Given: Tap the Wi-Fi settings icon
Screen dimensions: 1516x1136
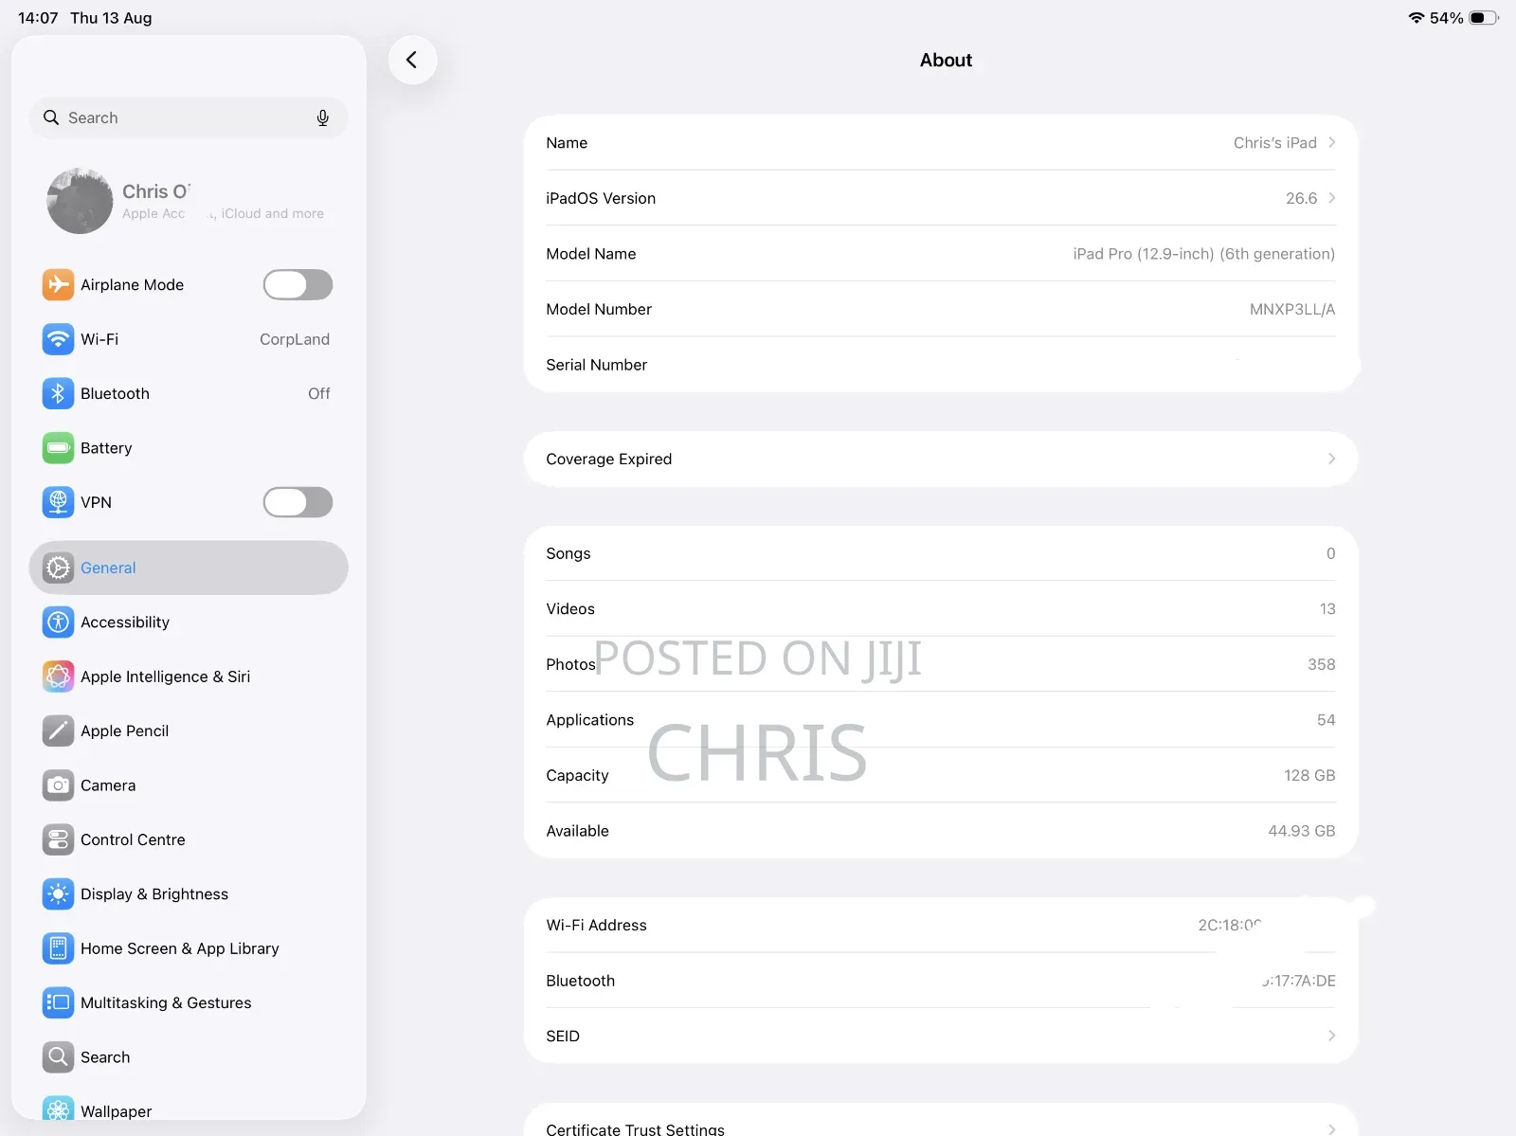Looking at the screenshot, I should (58, 339).
